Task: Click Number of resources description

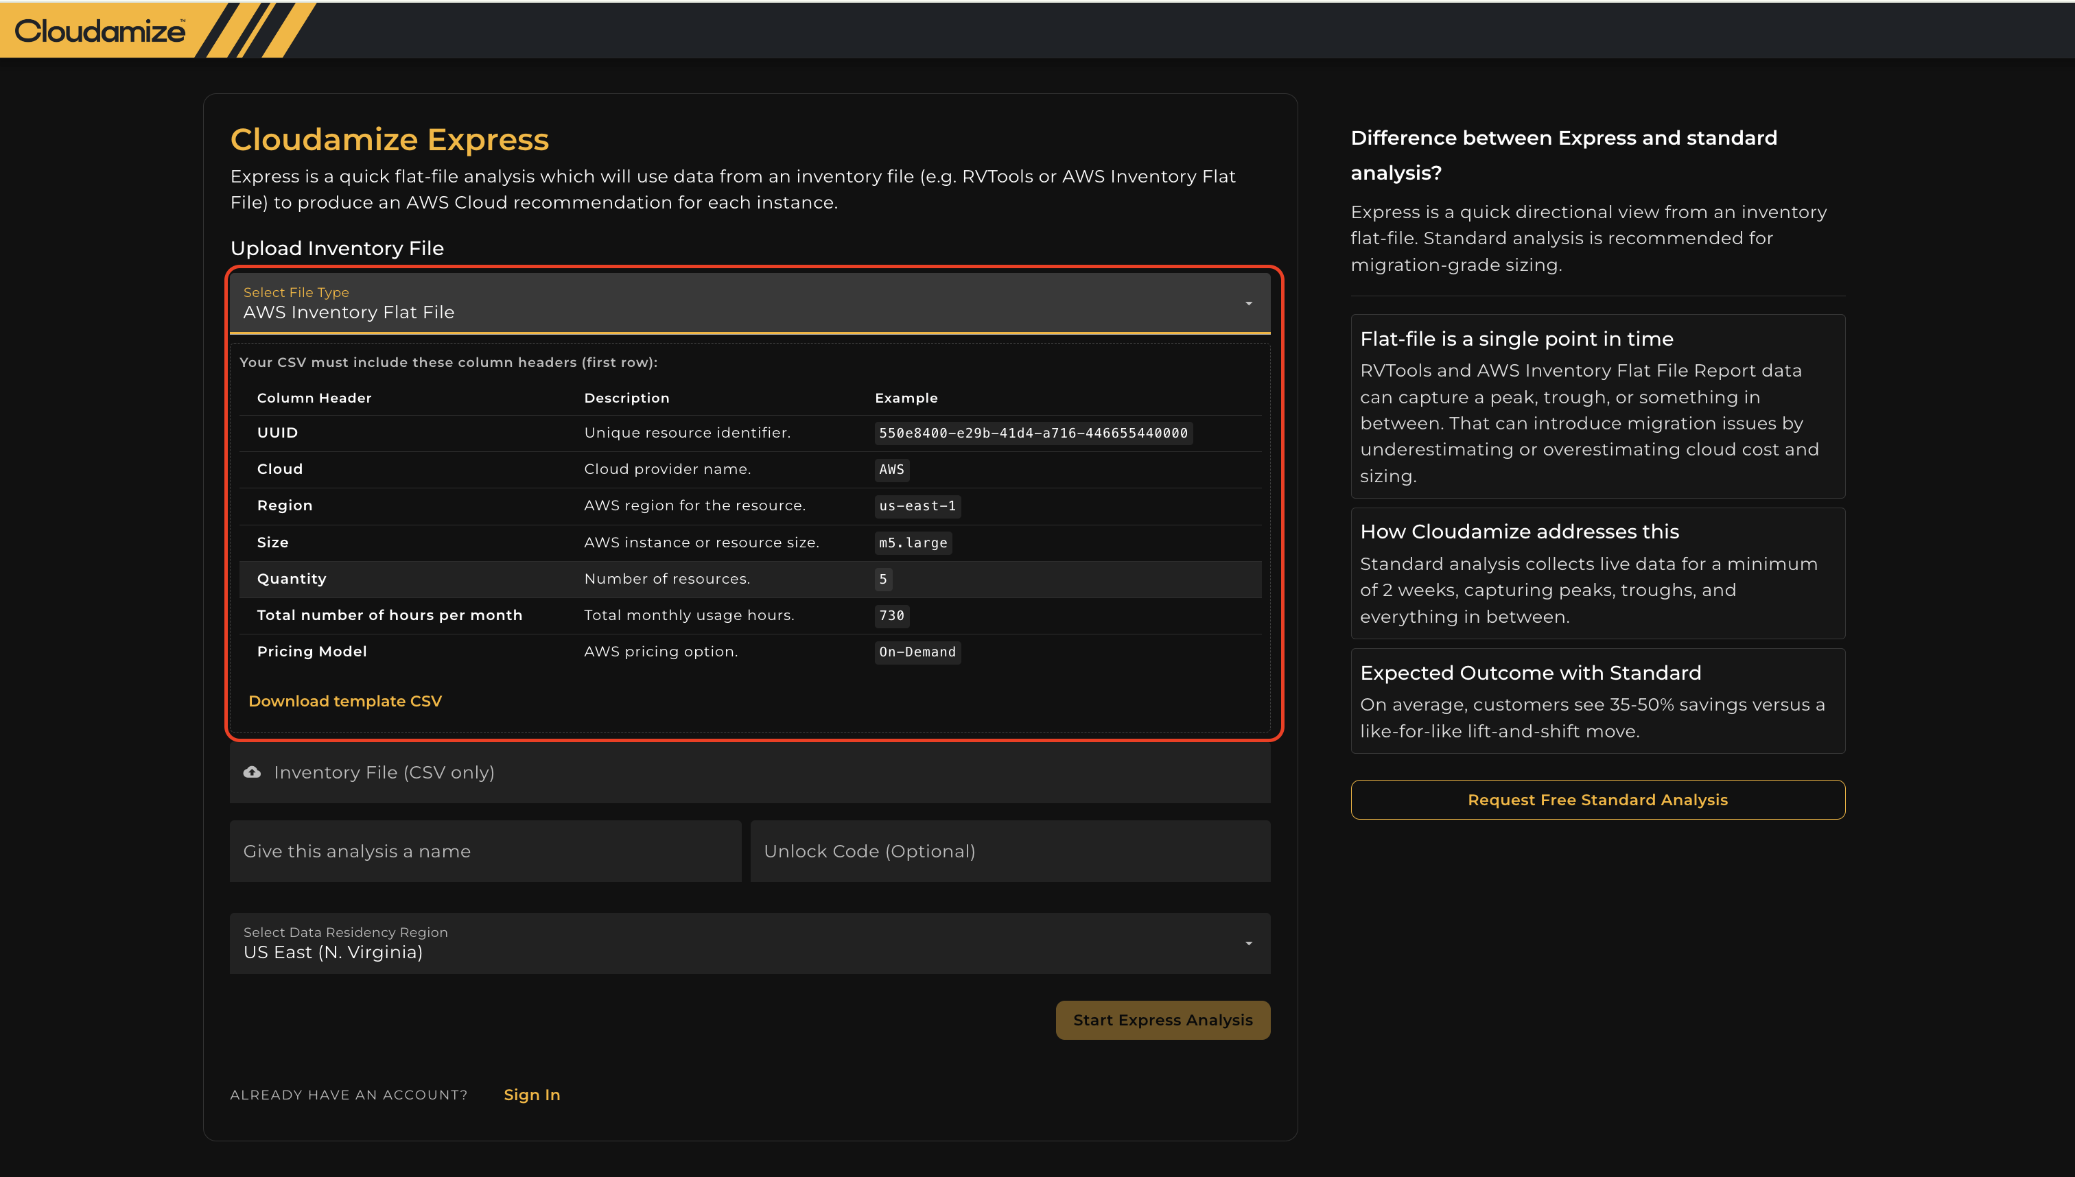Action: (x=667, y=579)
